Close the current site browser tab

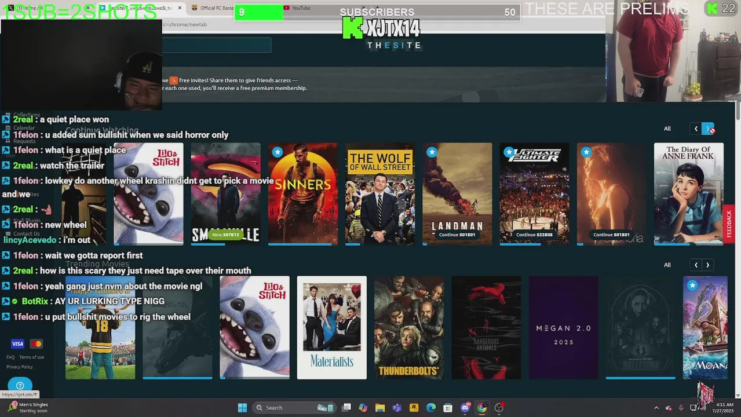[179, 8]
